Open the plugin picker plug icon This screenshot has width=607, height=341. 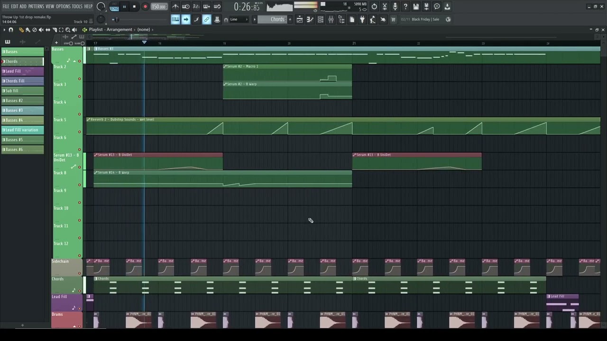[362, 19]
